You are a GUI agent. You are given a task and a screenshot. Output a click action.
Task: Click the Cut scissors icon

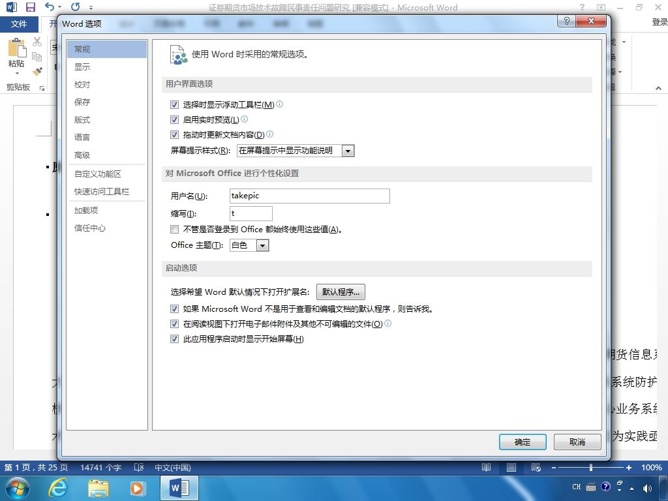click(x=37, y=41)
